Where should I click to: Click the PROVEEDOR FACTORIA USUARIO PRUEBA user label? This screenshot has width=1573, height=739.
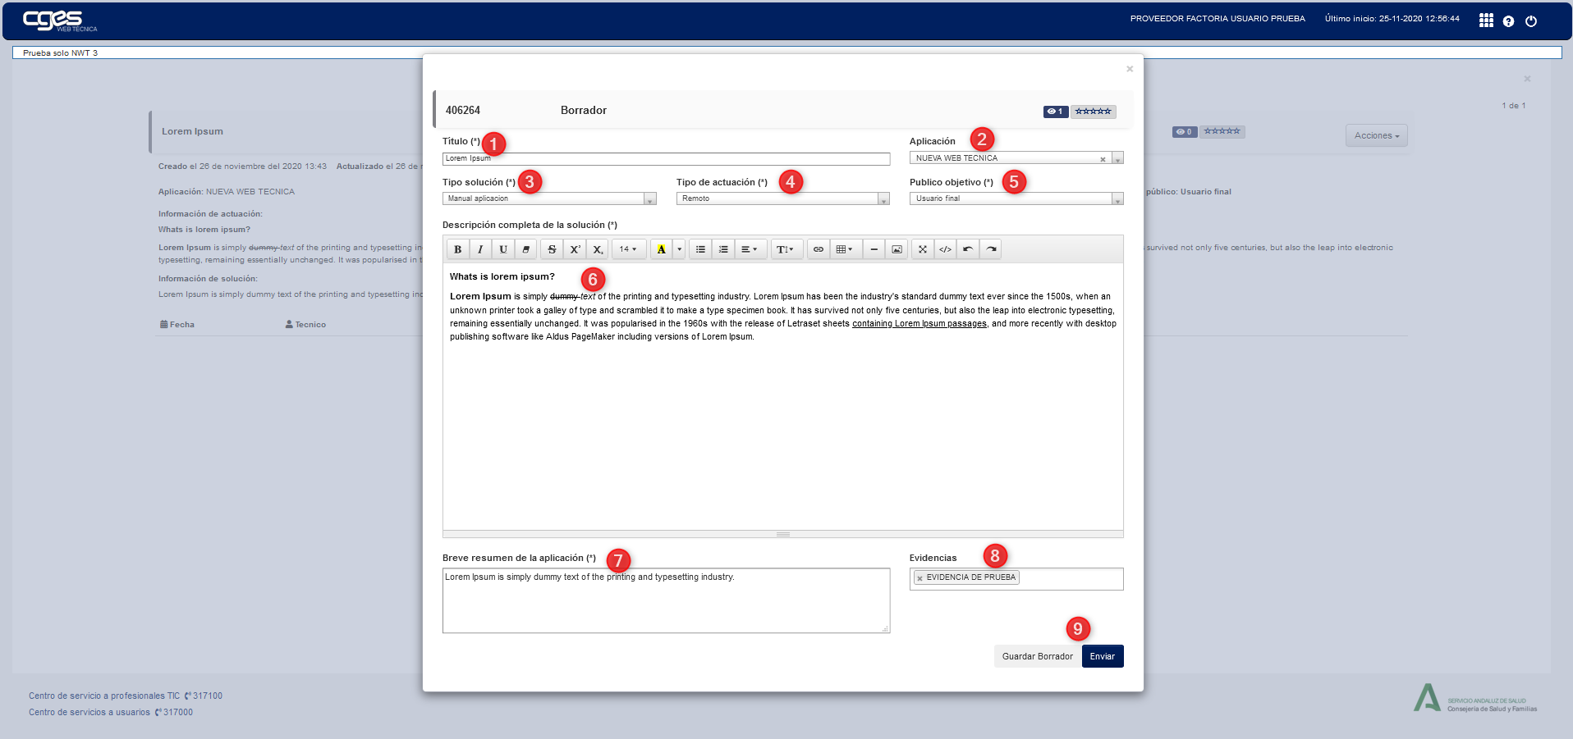tap(1218, 19)
